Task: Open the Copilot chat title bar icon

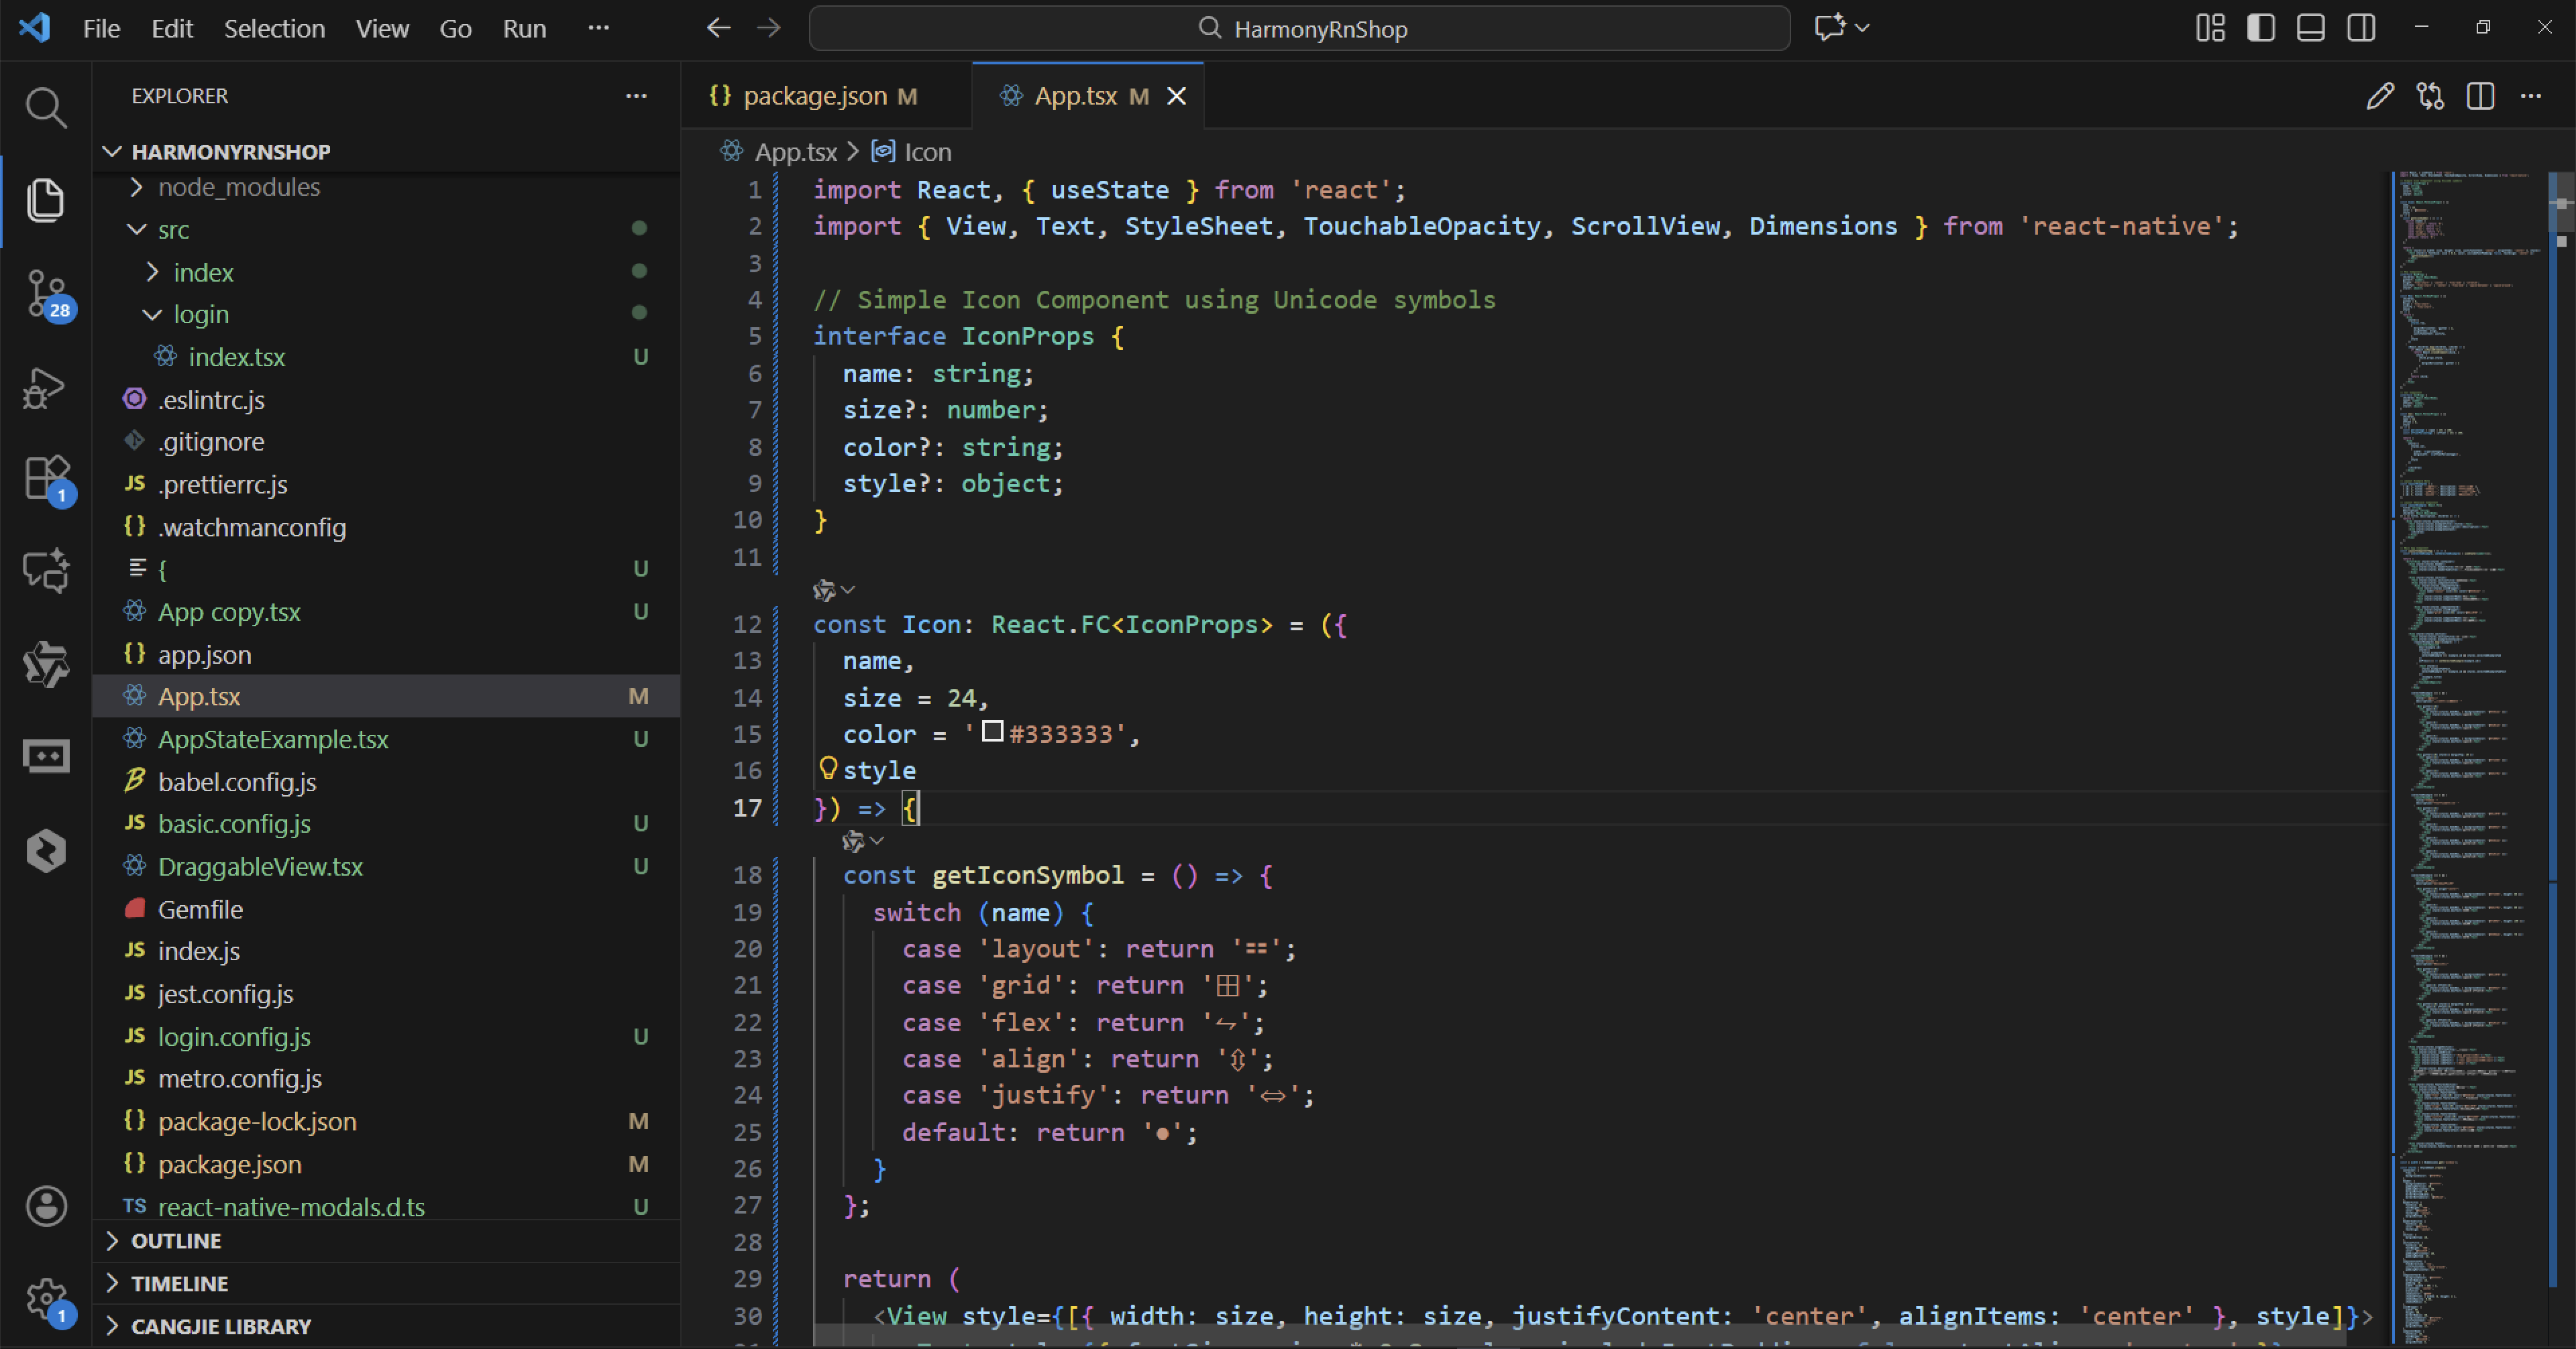Action: pos(1830,28)
